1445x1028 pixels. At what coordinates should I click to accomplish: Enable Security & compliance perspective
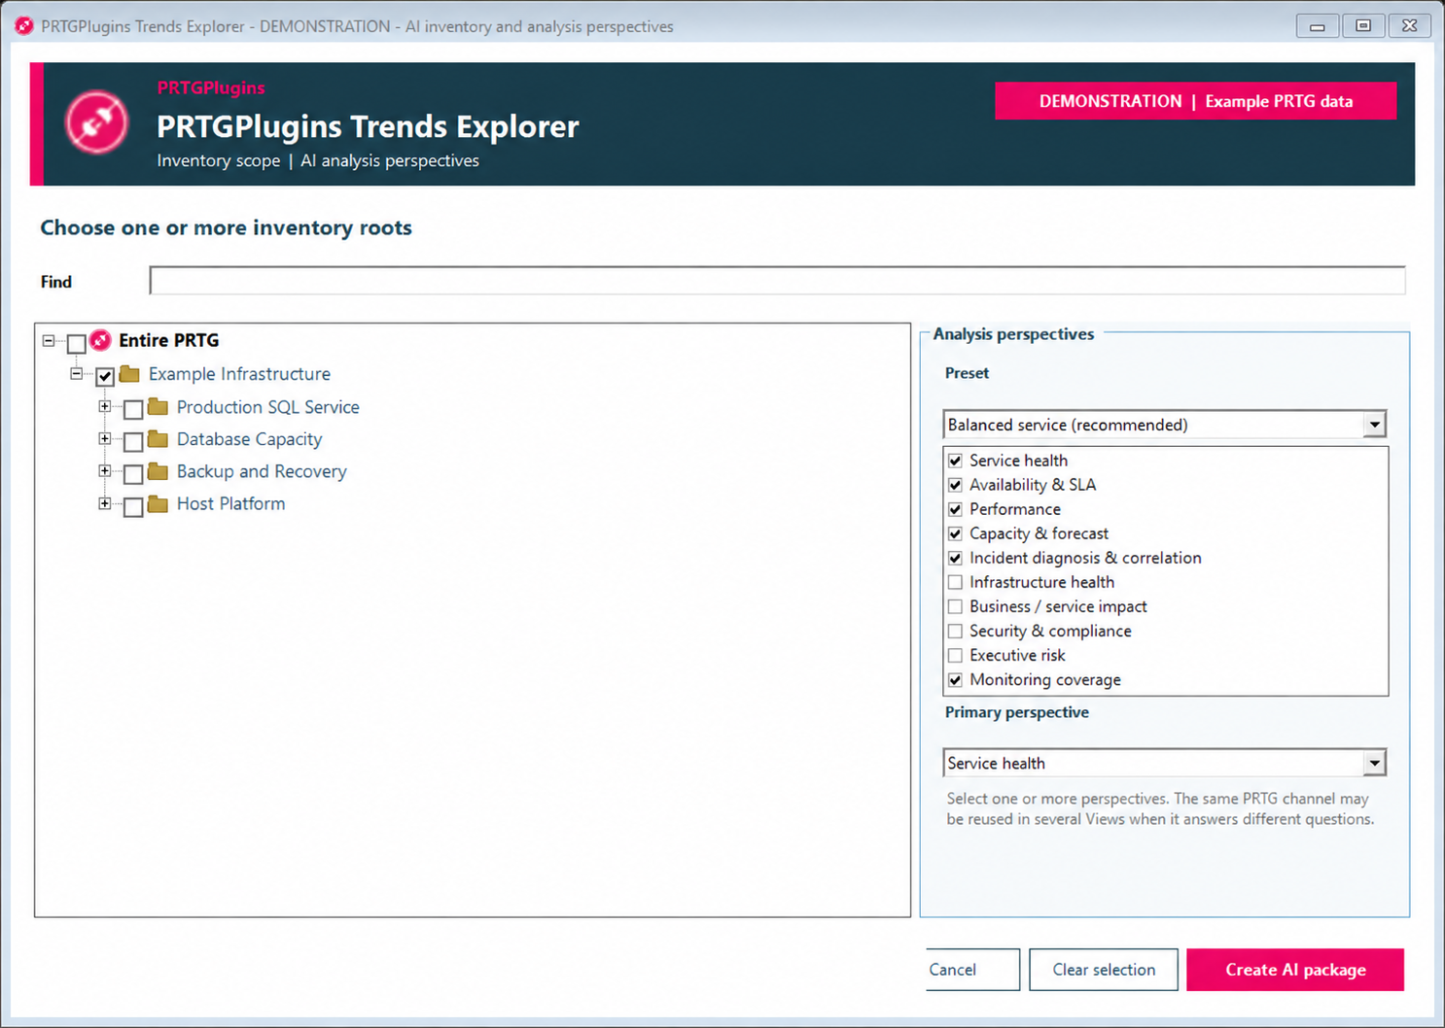click(955, 631)
